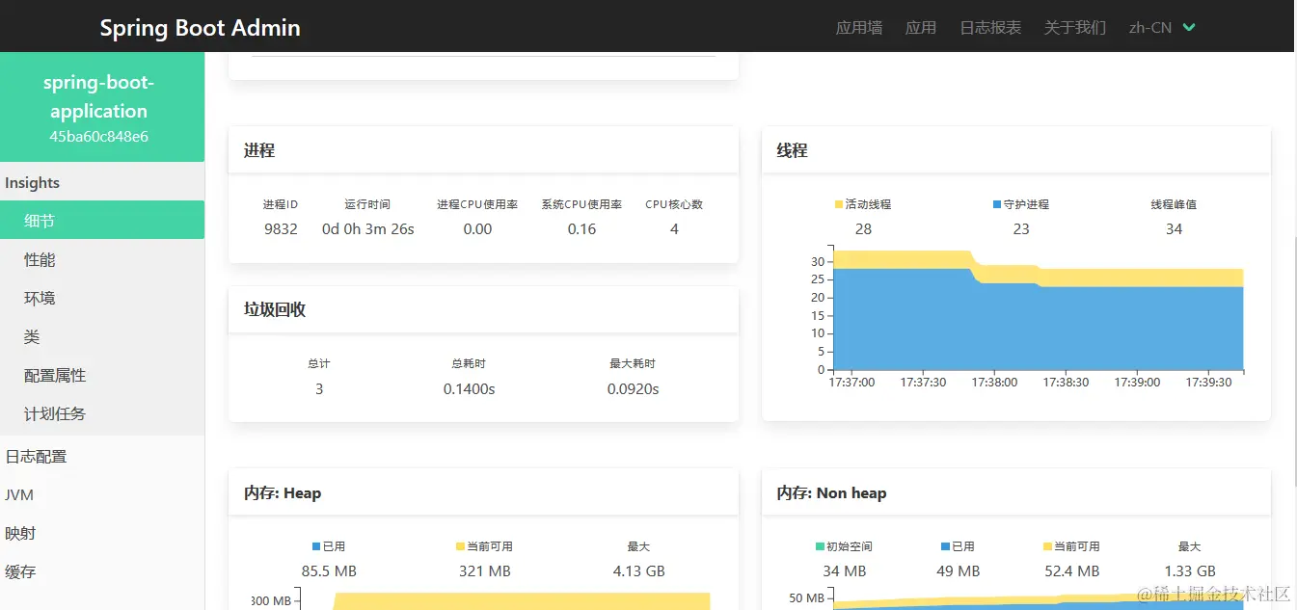This screenshot has width=1297, height=610.
Task: Click the 最大耗时 value 0.0920s
Action: pos(633,389)
